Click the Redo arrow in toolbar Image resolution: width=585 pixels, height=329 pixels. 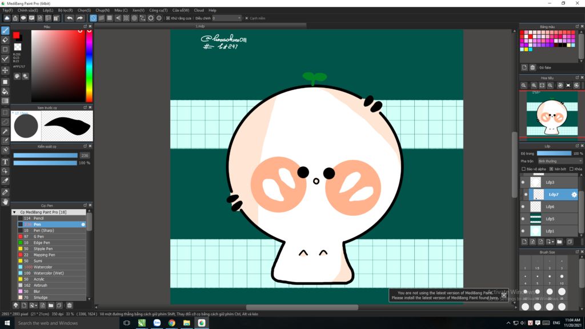point(80,18)
